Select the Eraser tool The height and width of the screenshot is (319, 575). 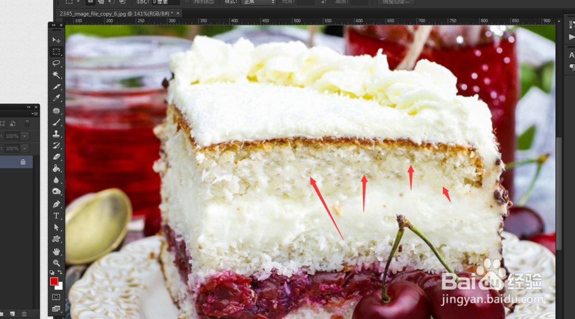pos(56,157)
